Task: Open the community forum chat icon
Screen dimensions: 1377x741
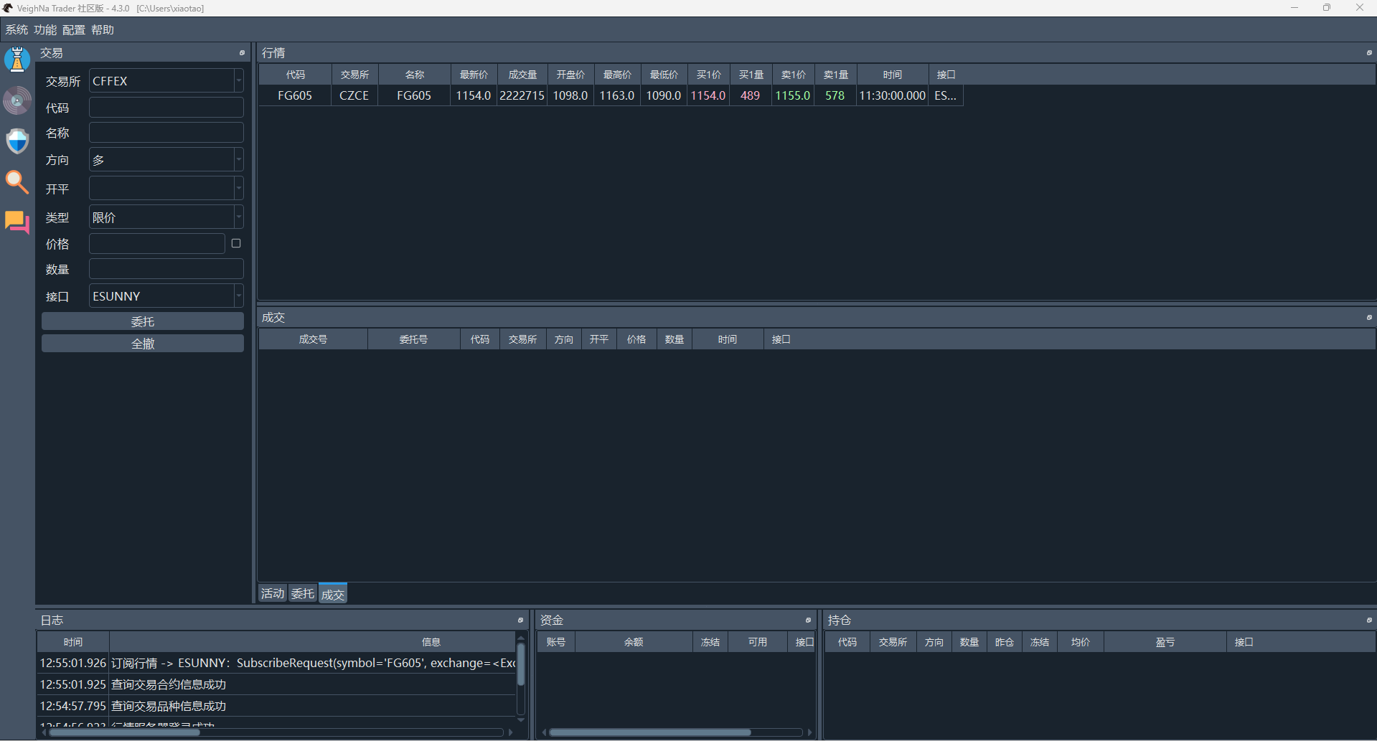Action: point(17,222)
